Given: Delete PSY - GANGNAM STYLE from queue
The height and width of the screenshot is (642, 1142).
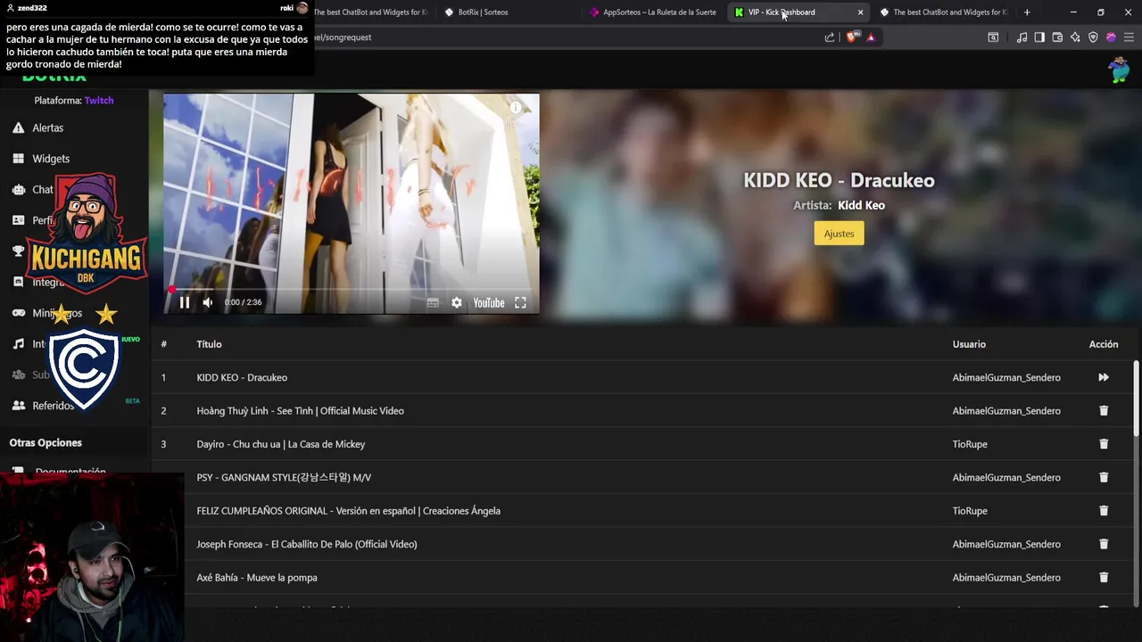Looking at the screenshot, I should click(x=1104, y=477).
